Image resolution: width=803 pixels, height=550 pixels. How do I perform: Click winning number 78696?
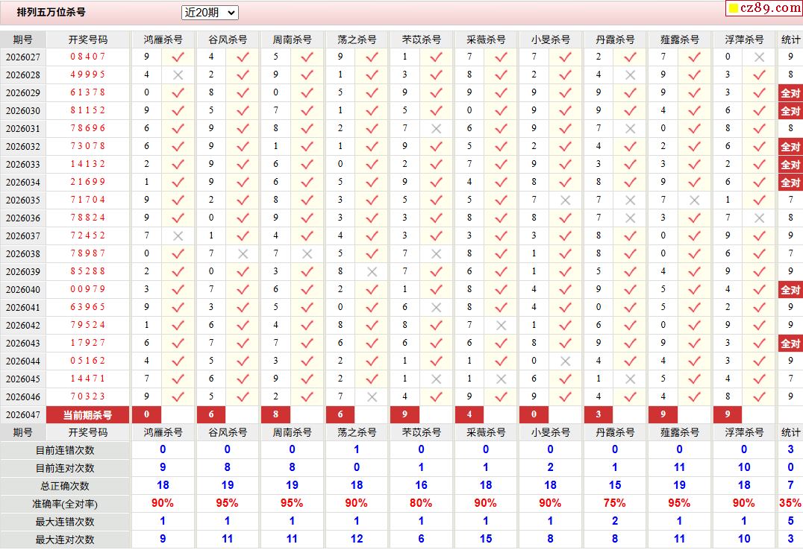(x=87, y=128)
